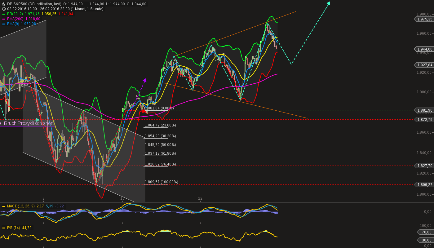Click the yellow RSI(14) line marker icon

(4, 227)
